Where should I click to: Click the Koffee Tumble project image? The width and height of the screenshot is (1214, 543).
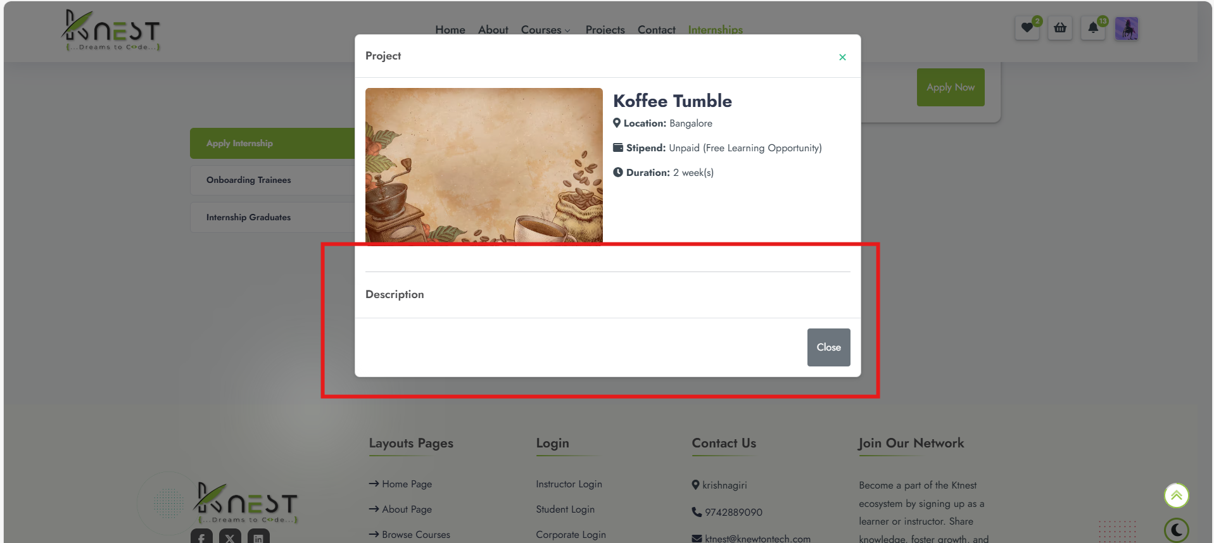pyautogui.click(x=484, y=165)
